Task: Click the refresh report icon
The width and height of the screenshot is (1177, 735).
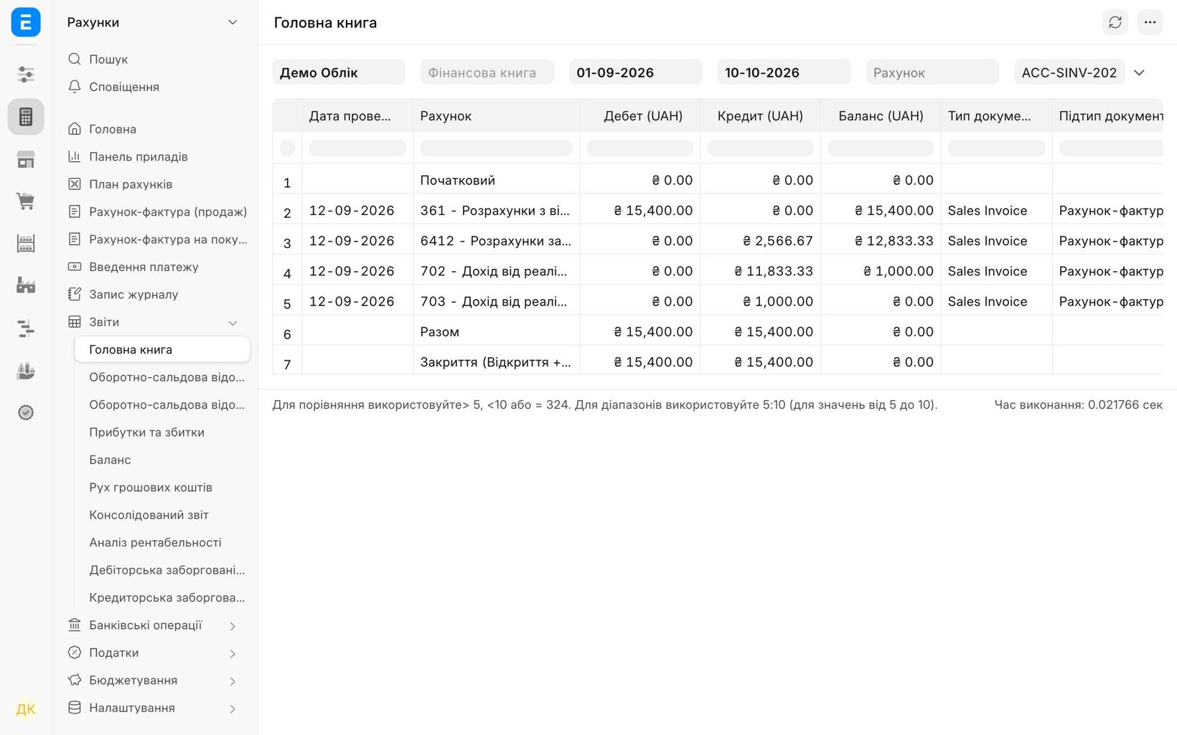Action: click(x=1115, y=22)
